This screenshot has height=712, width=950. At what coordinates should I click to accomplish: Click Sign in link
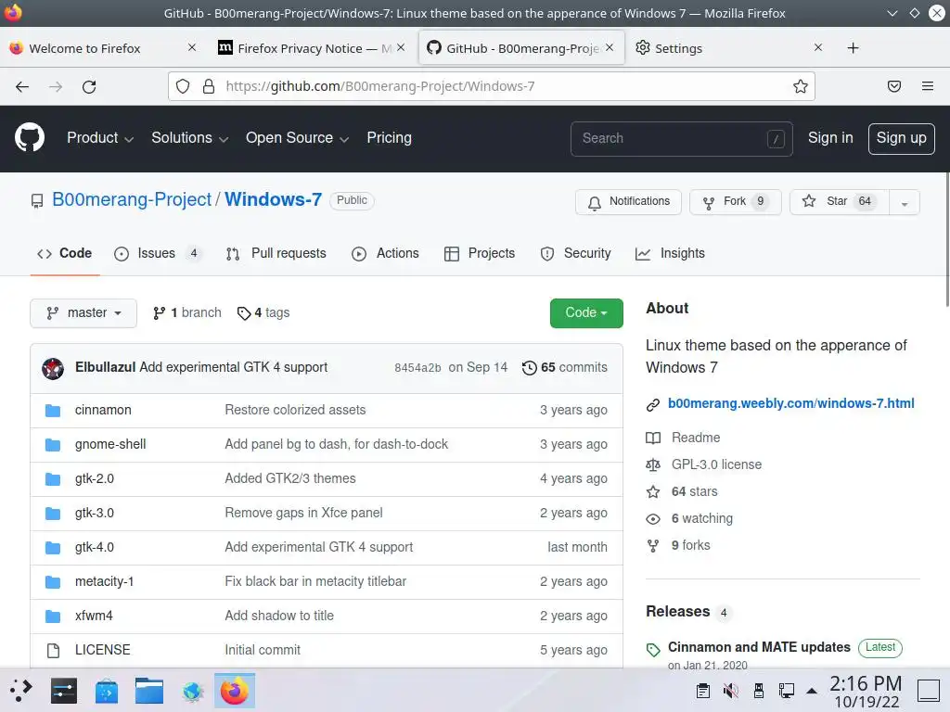pyautogui.click(x=830, y=138)
